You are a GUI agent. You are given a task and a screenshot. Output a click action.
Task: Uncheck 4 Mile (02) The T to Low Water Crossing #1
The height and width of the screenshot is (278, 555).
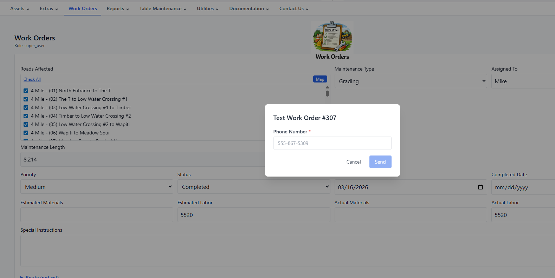pos(26,99)
